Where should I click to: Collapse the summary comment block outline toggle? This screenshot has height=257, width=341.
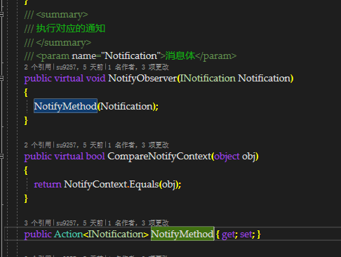tap(1, 14)
